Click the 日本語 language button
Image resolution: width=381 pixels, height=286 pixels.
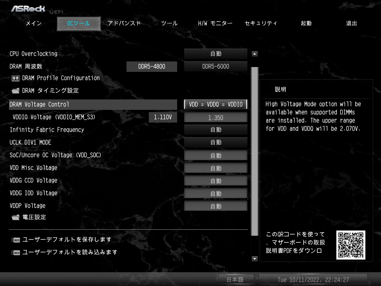click(236, 279)
